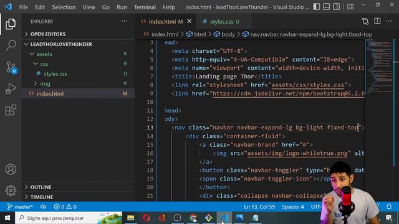Open the Selection menu

[64, 7]
